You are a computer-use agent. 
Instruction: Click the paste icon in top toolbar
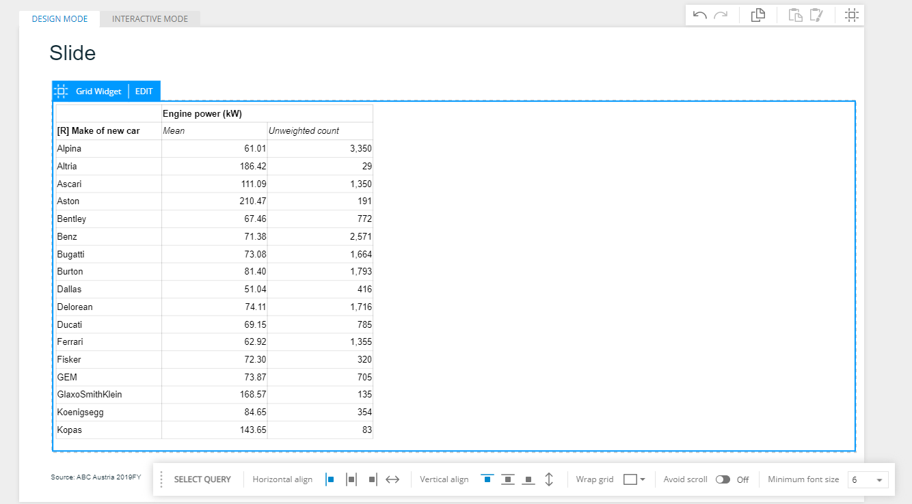pyautogui.click(x=795, y=15)
